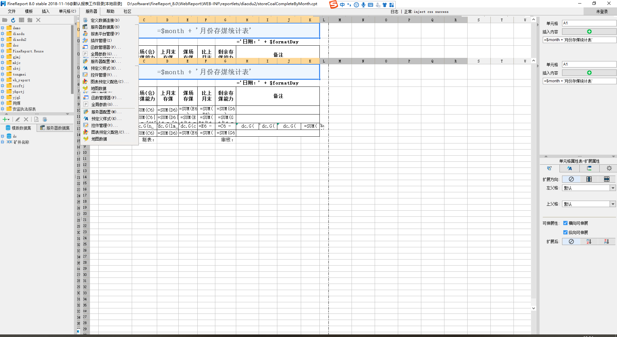Click the data connection icon in dataset toolbar
617x337 pixels.
[x=45, y=119]
